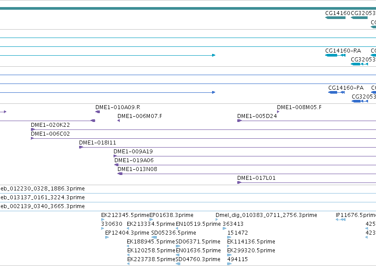Click the 363413 EST label
This screenshot has height=266, width=376.
233,224
